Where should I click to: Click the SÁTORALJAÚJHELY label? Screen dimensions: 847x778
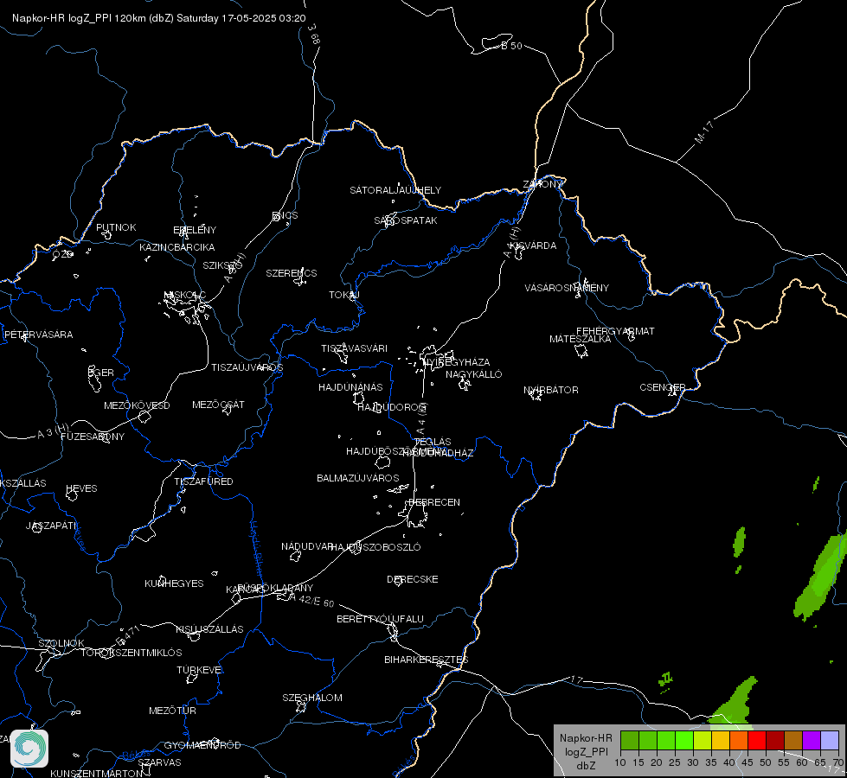point(395,190)
